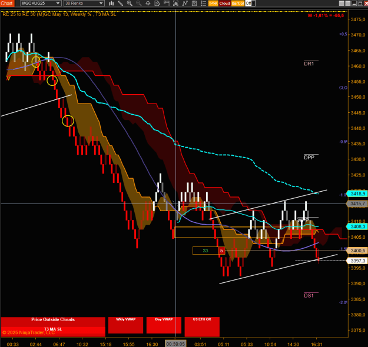Click the 3430,0 price axis label

tap(358, 159)
